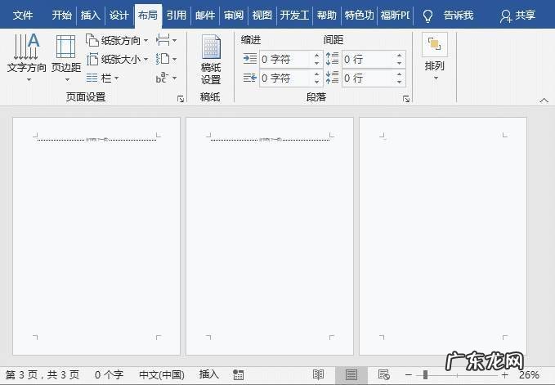
Task: Click the spacing after value field
Action: [369, 78]
